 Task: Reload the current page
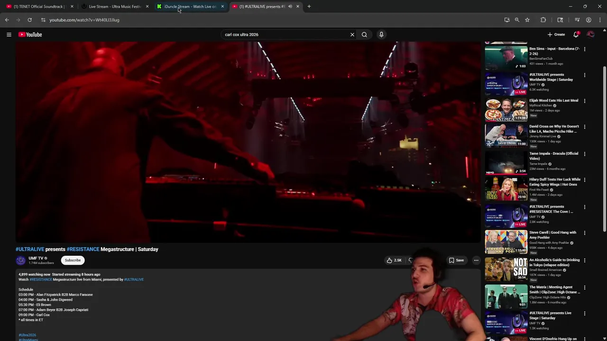point(29,20)
